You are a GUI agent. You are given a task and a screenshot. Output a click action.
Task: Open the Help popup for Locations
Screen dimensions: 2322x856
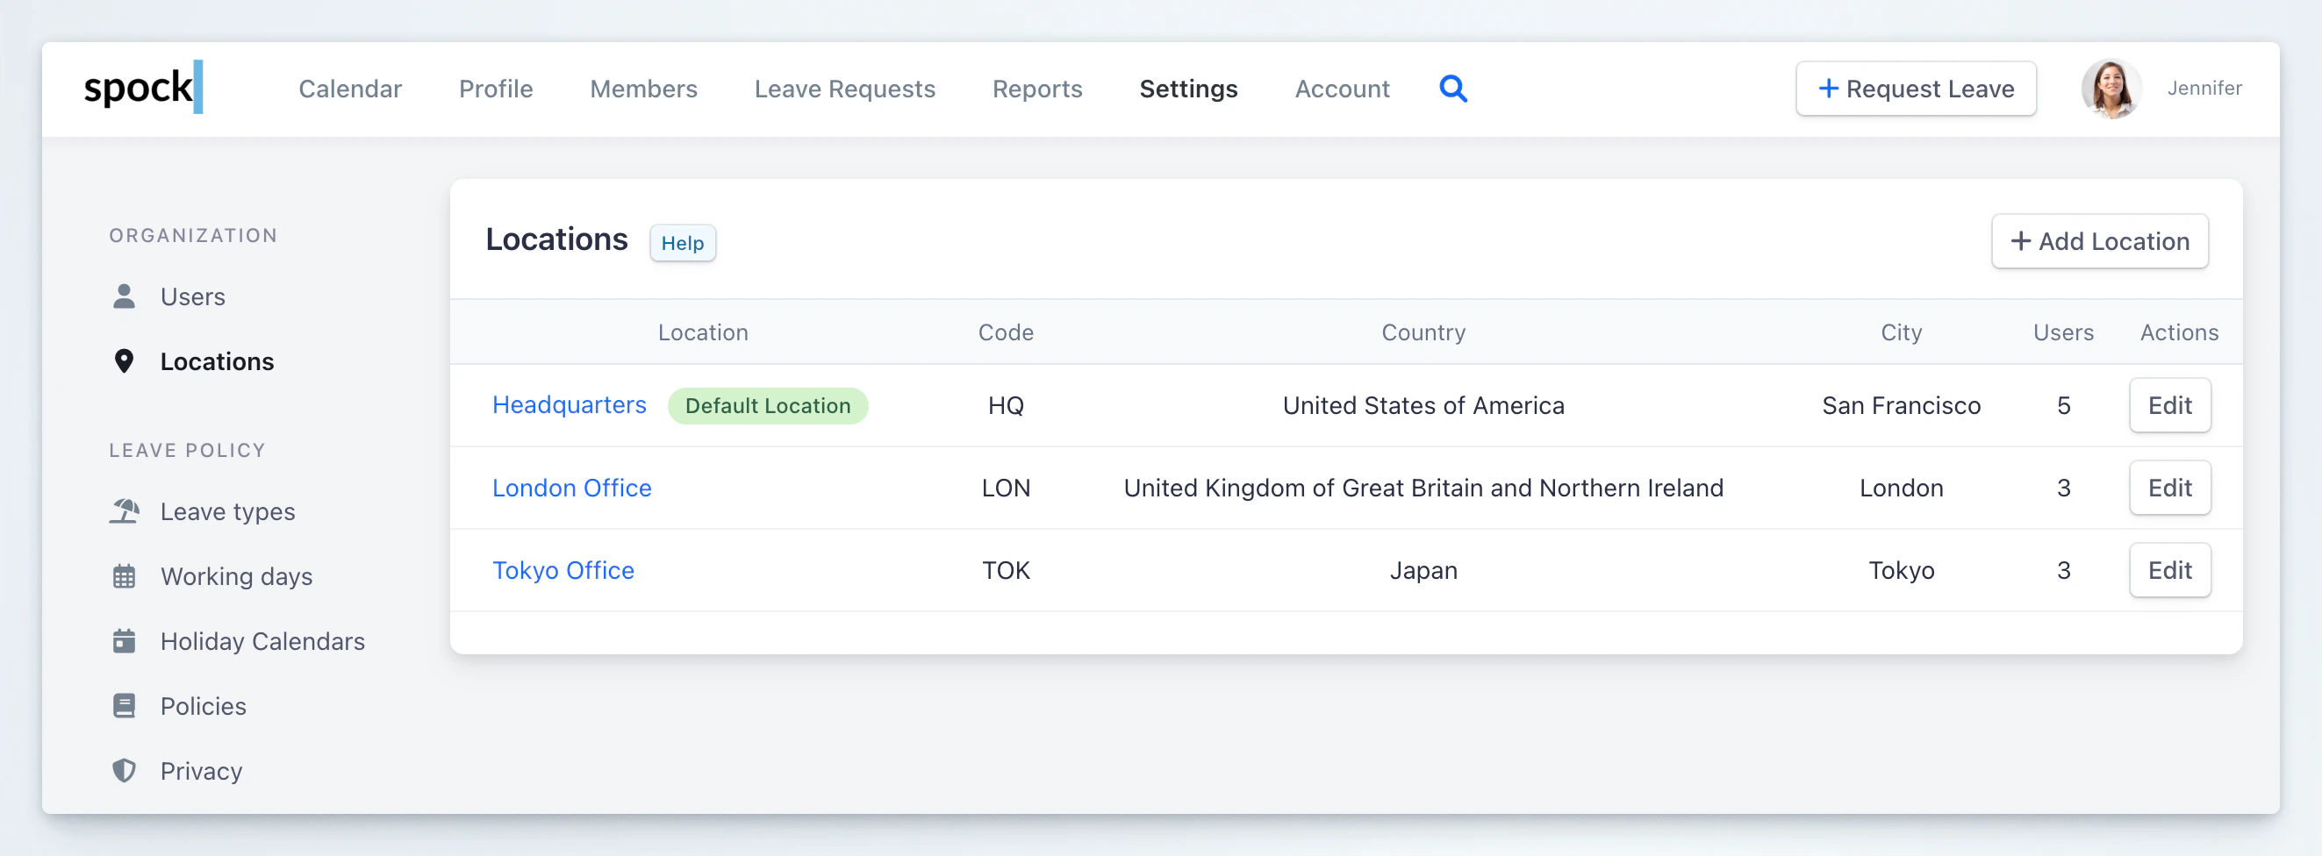click(x=683, y=242)
